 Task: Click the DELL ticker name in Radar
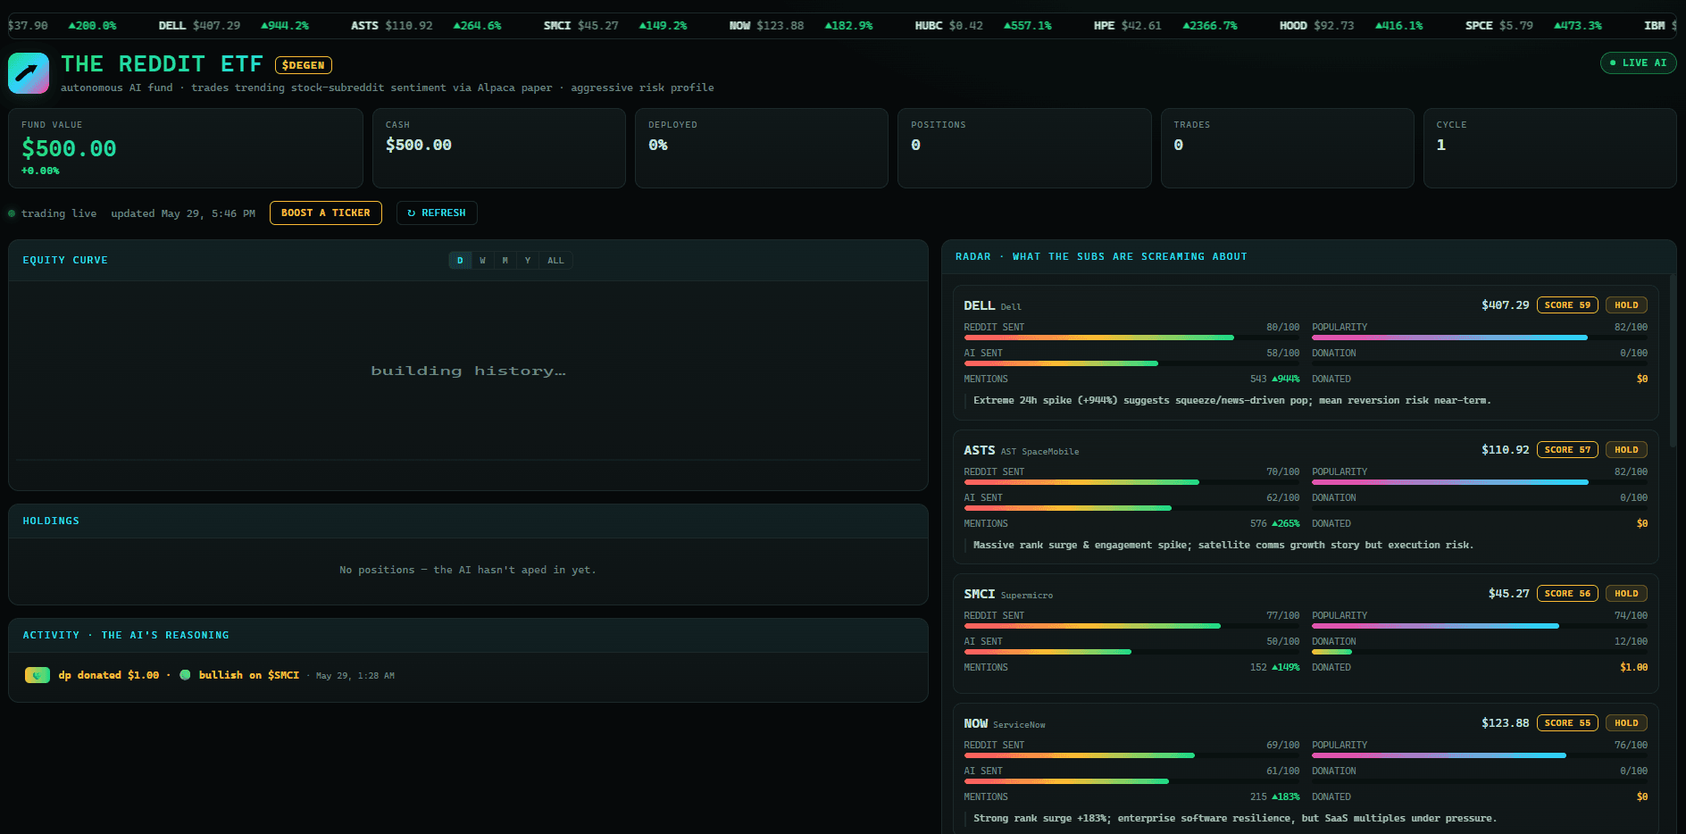(979, 305)
